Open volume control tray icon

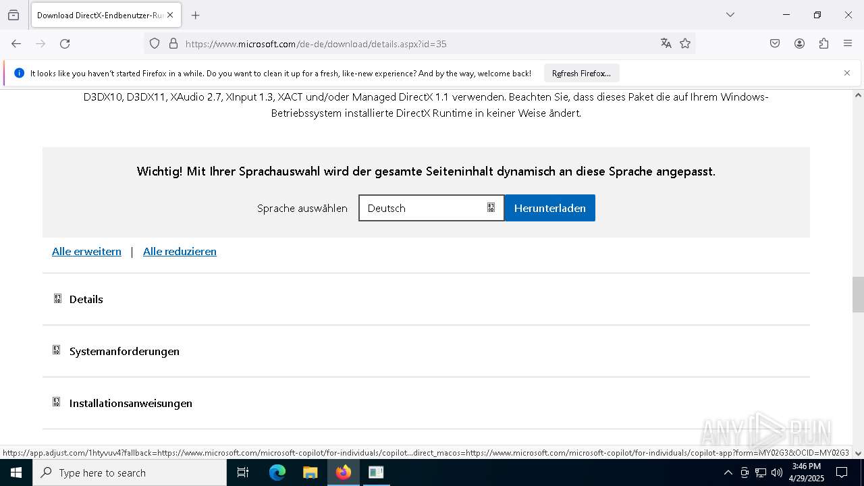tap(777, 473)
